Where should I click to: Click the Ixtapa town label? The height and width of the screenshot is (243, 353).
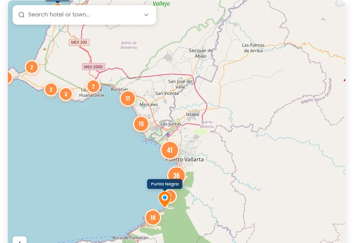pos(193,114)
